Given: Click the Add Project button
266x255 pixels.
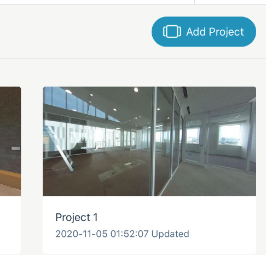Looking at the screenshot, I should tap(204, 32).
